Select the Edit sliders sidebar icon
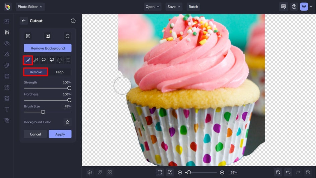The image size is (316, 178). 7,32
